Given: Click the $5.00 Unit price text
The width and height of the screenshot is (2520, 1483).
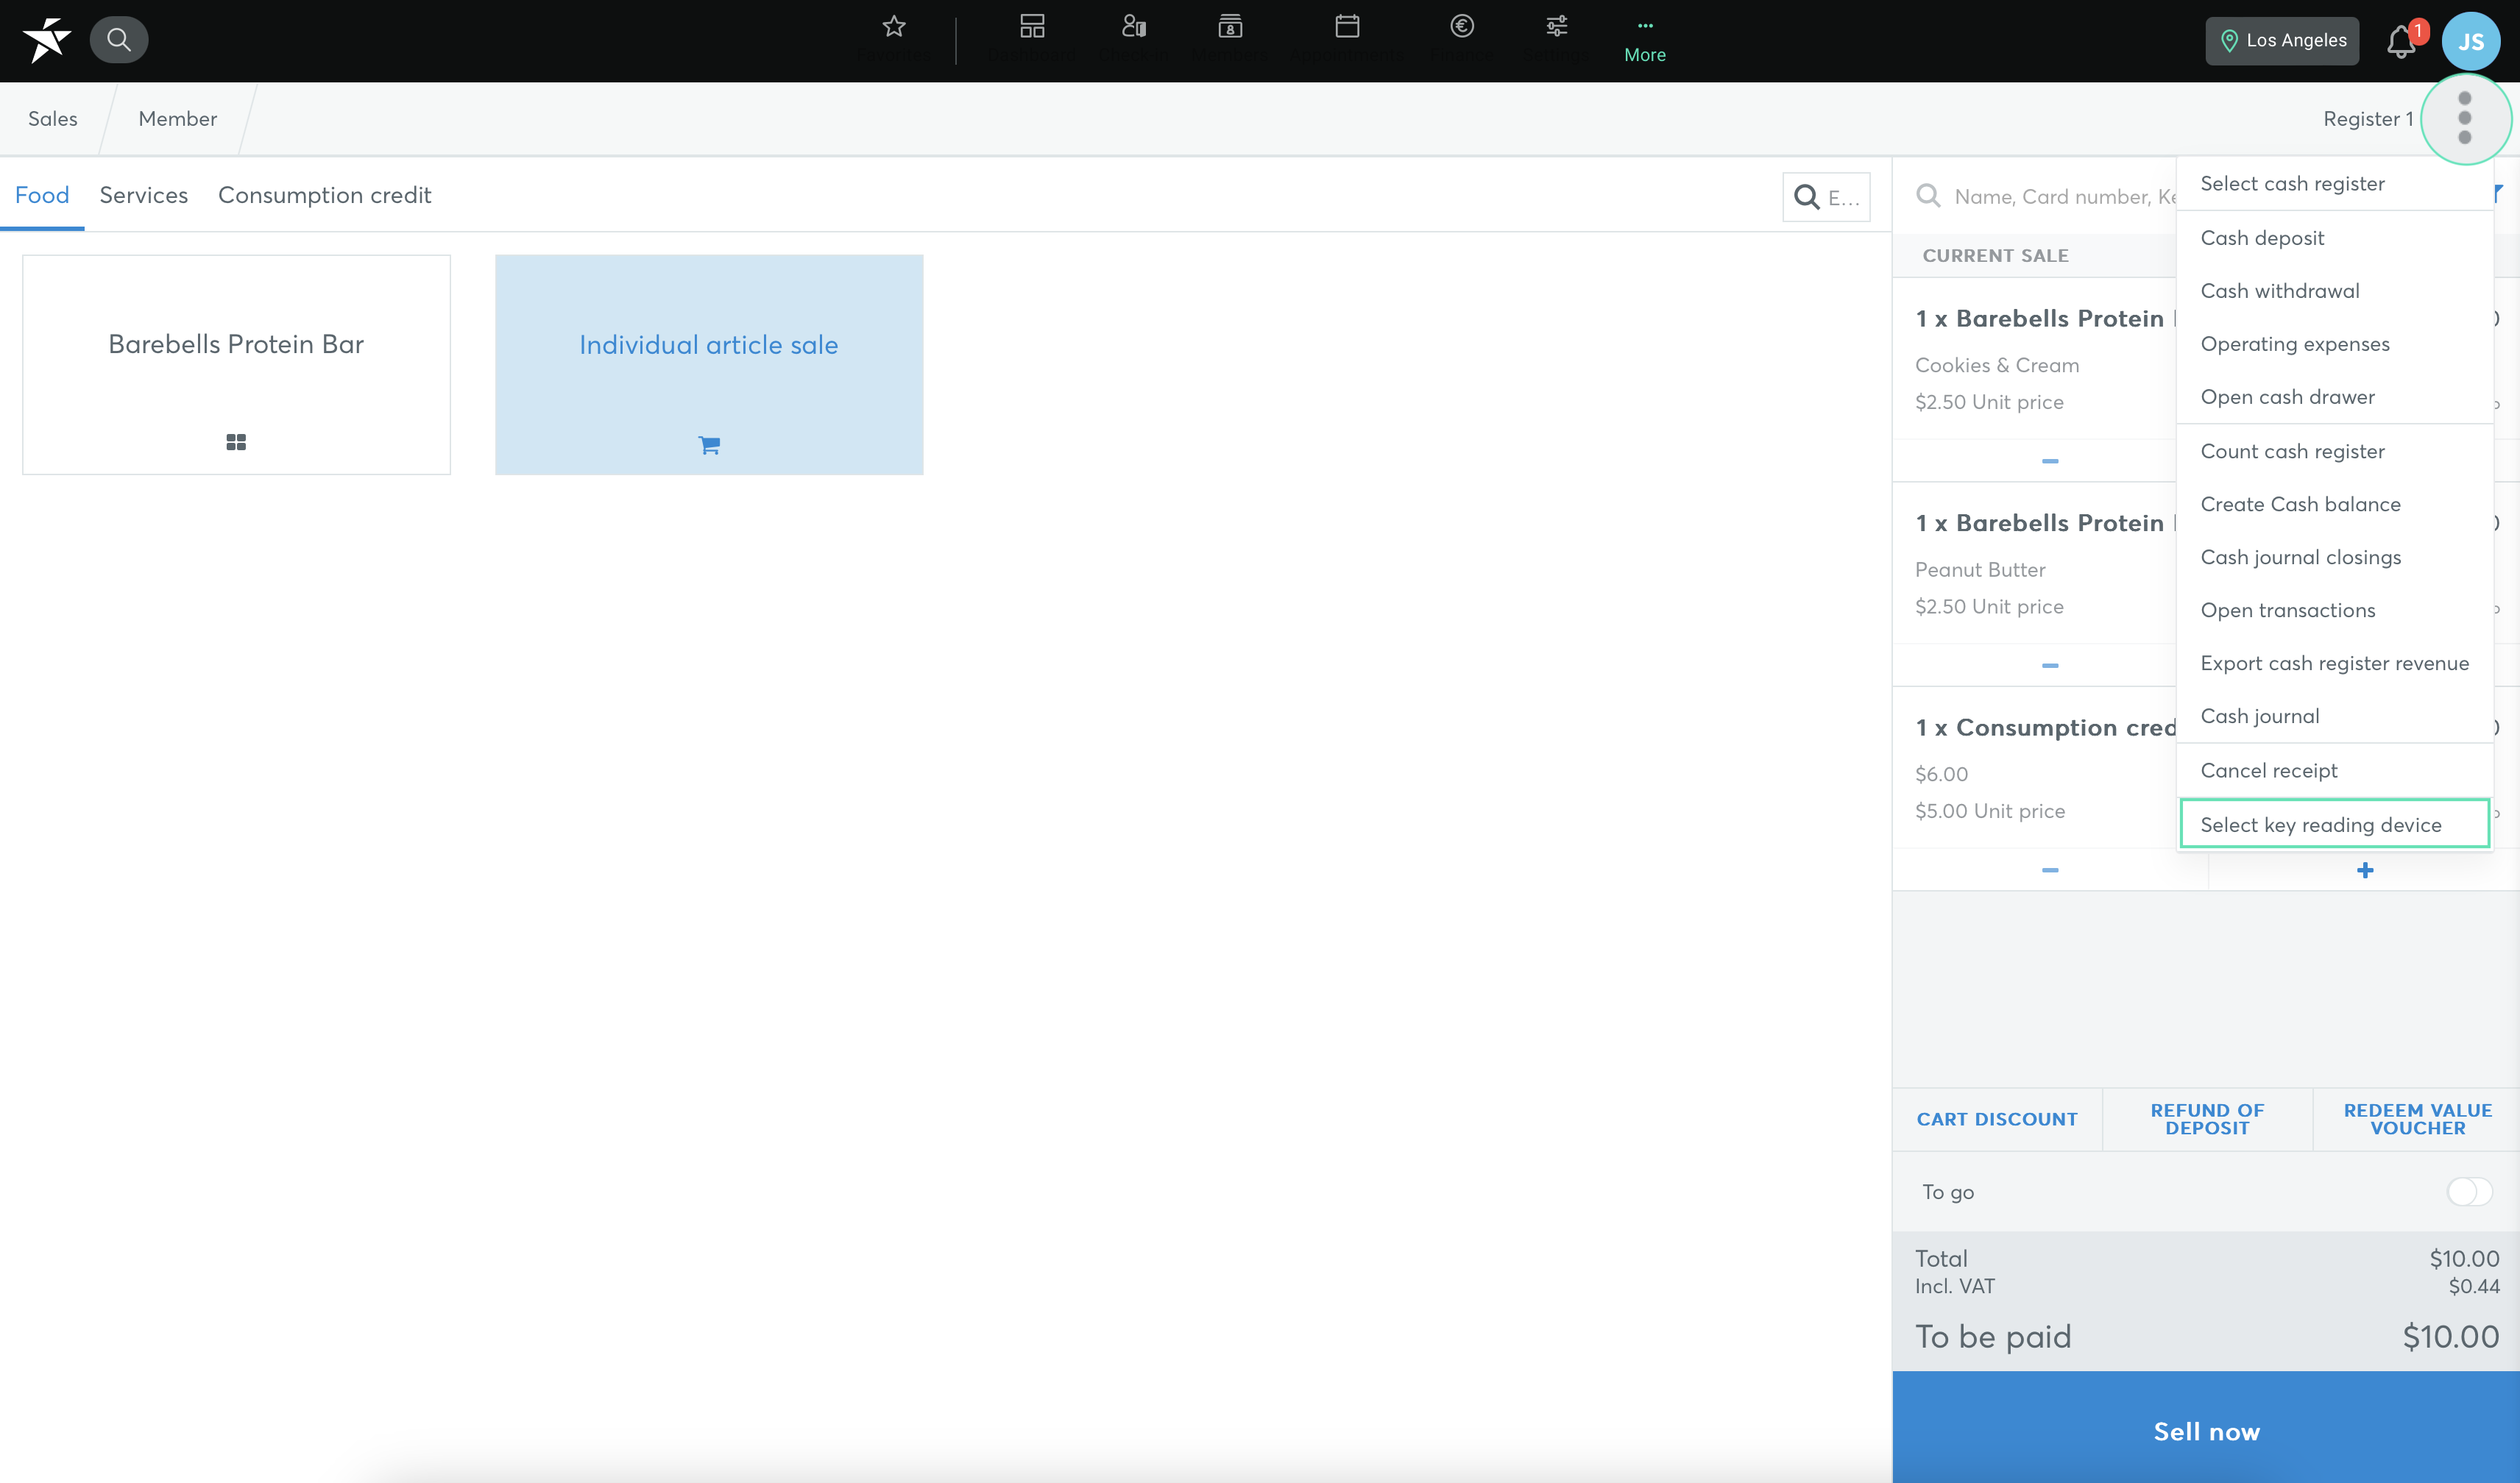Looking at the screenshot, I should (1990, 811).
